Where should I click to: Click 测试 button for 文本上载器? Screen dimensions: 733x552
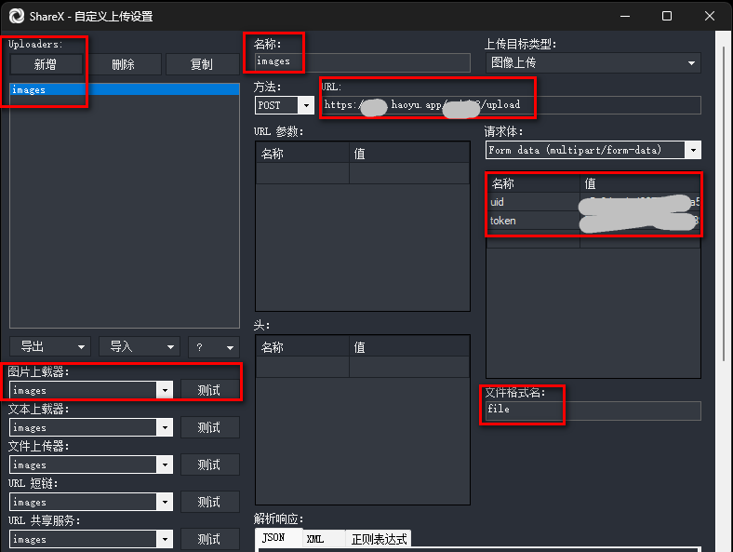[x=210, y=427]
